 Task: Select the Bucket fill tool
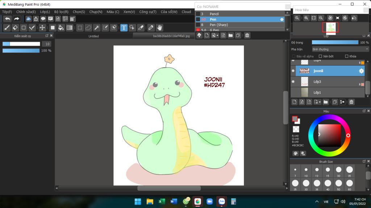[x=61, y=28]
